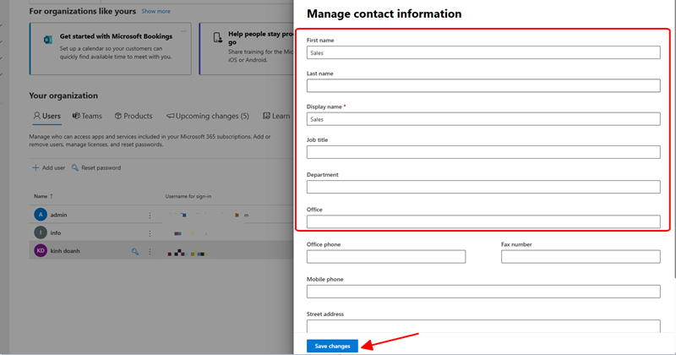
Task: Switch to the Teams tab
Action: pos(87,116)
